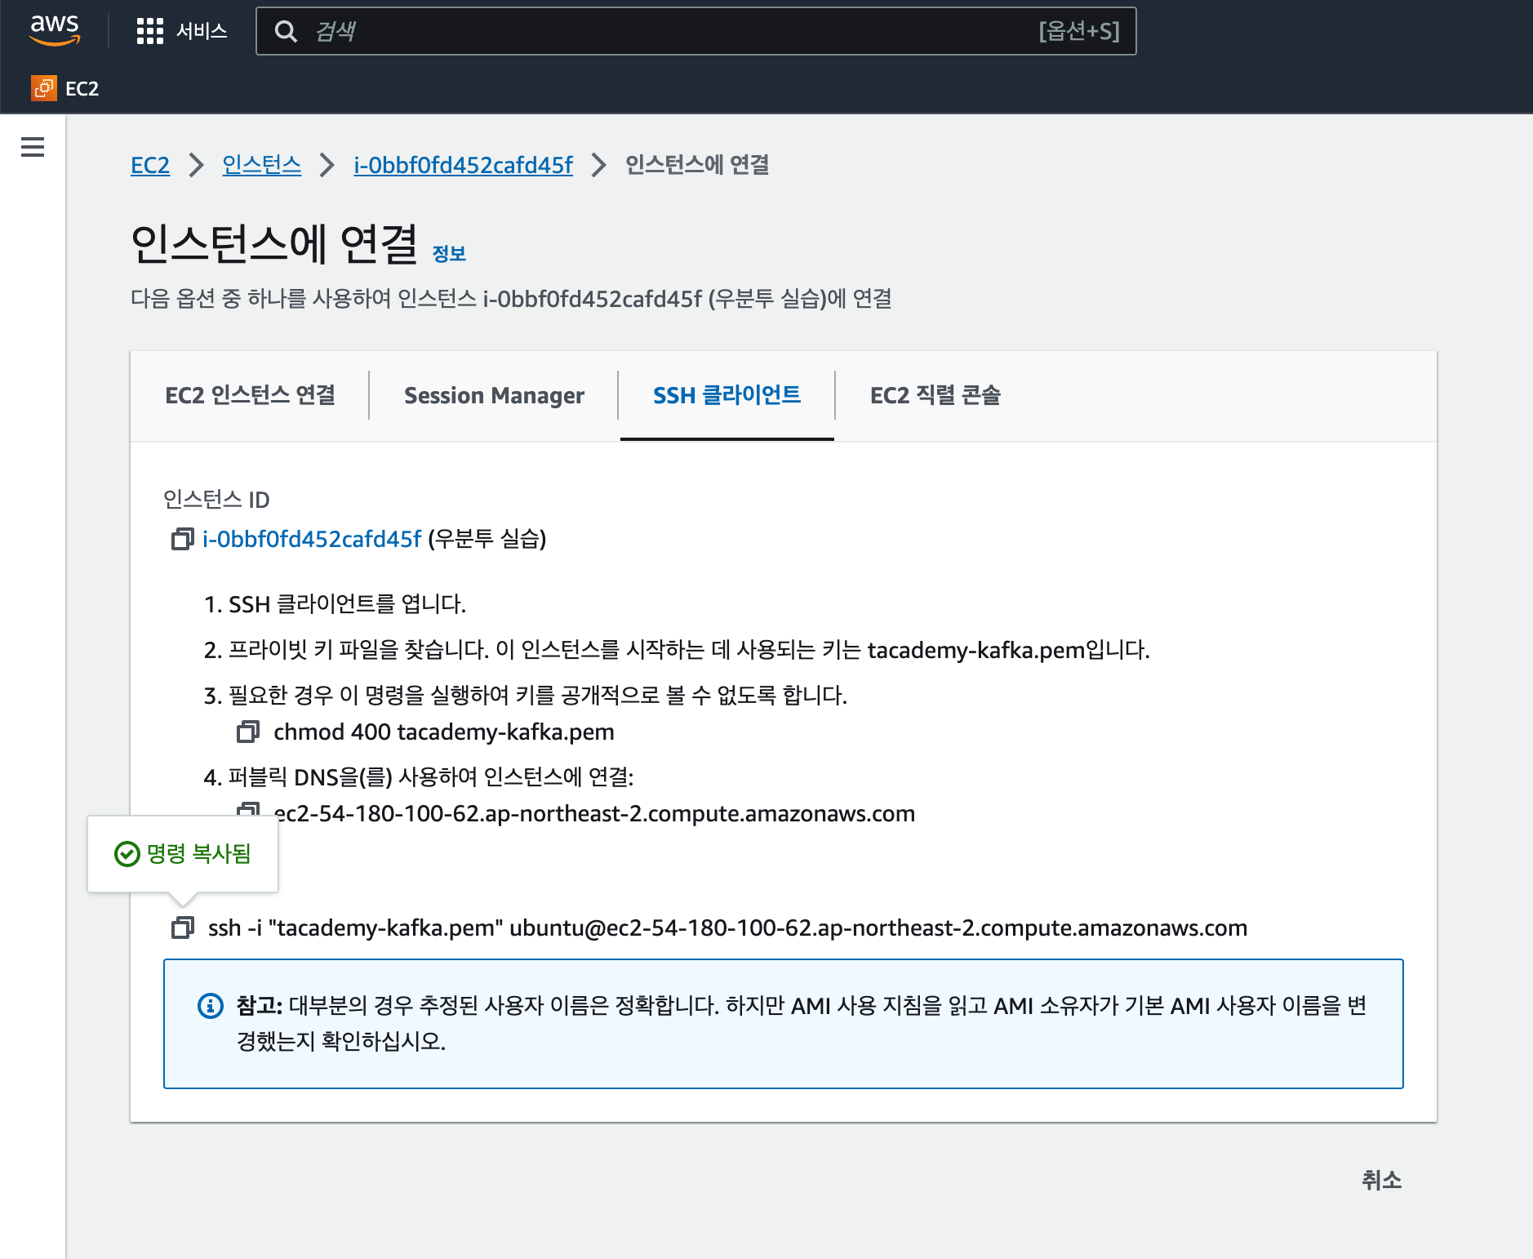The height and width of the screenshot is (1259, 1533).
Task: Click the magnifier icon in search bar
Action: (286, 31)
